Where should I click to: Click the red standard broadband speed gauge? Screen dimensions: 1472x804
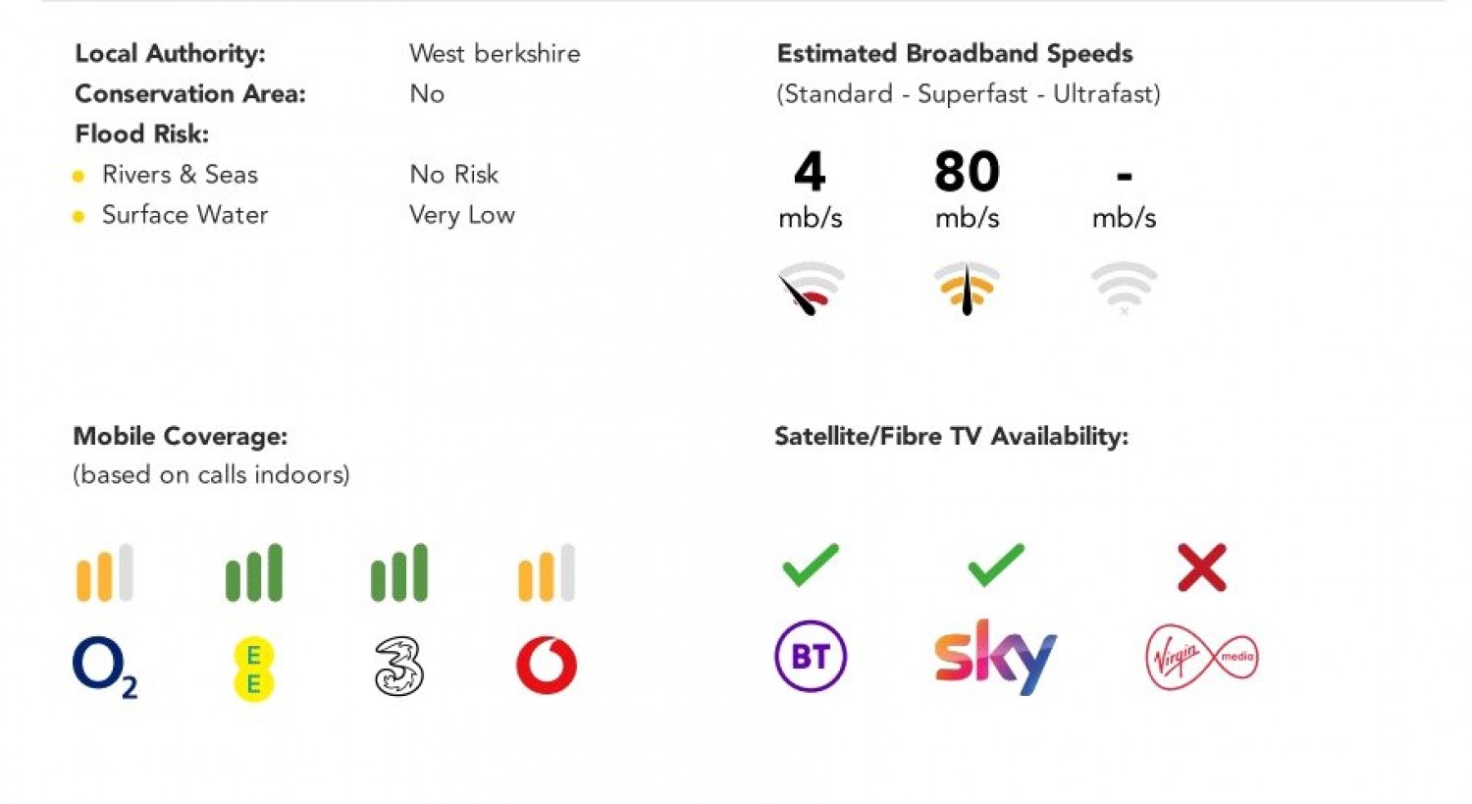pos(810,289)
